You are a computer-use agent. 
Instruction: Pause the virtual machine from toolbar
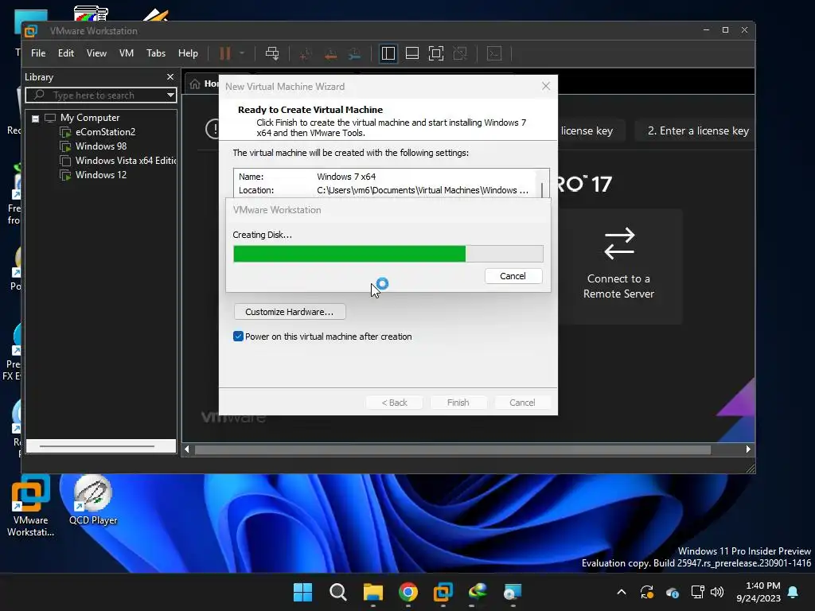(x=224, y=53)
